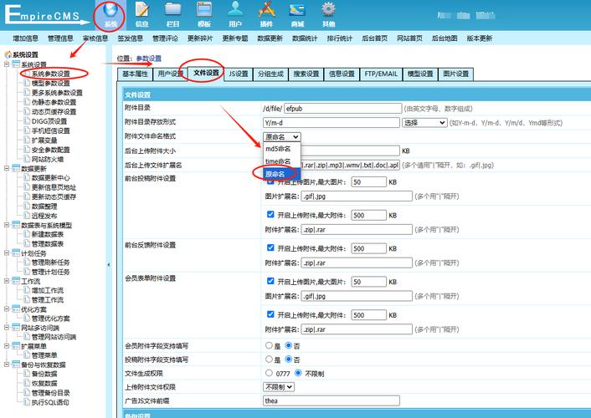591x418 pixels.
Task: Switch to the 基本属性 tab
Action: (x=135, y=74)
